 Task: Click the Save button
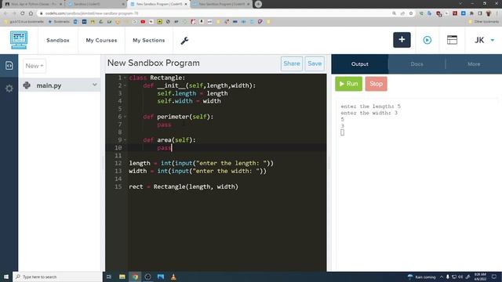pyautogui.click(x=315, y=63)
